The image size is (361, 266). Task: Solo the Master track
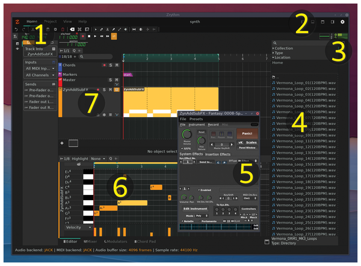pos(111,80)
